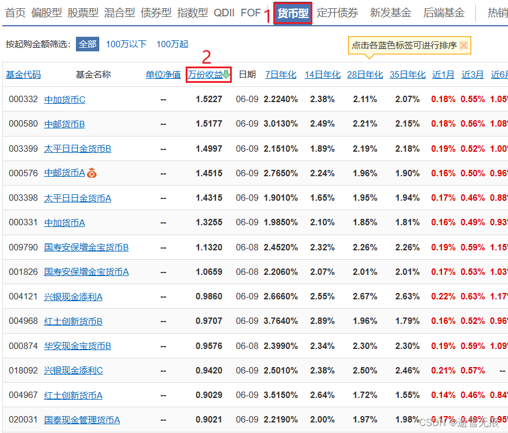Screen dimensions: 508x433
Task: Open fund 国寿安保增金宝货币B
Action: pyautogui.click(x=86, y=247)
